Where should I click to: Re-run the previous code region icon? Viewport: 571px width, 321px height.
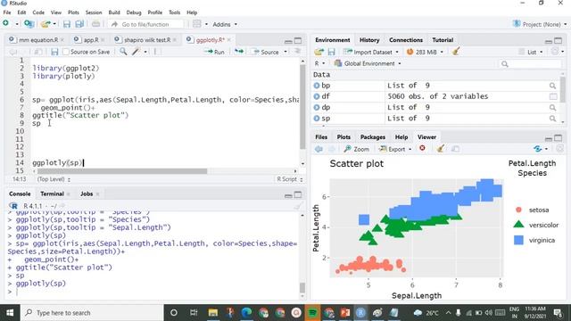pos(239,52)
